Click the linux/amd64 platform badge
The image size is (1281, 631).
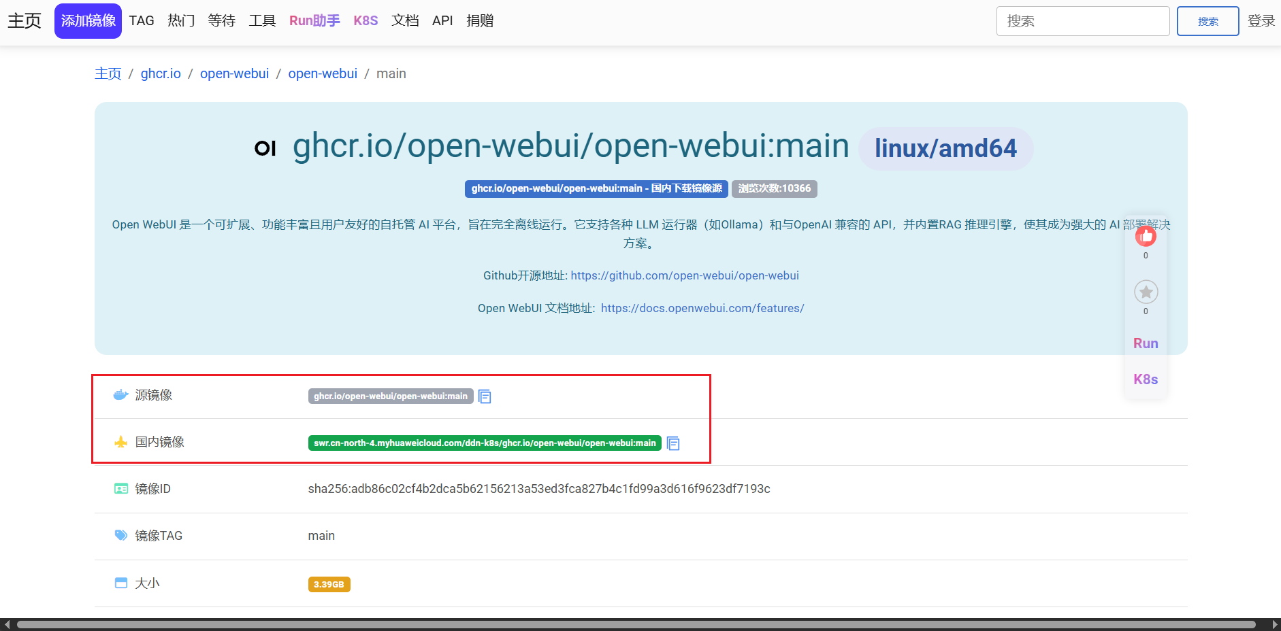coord(946,148)
